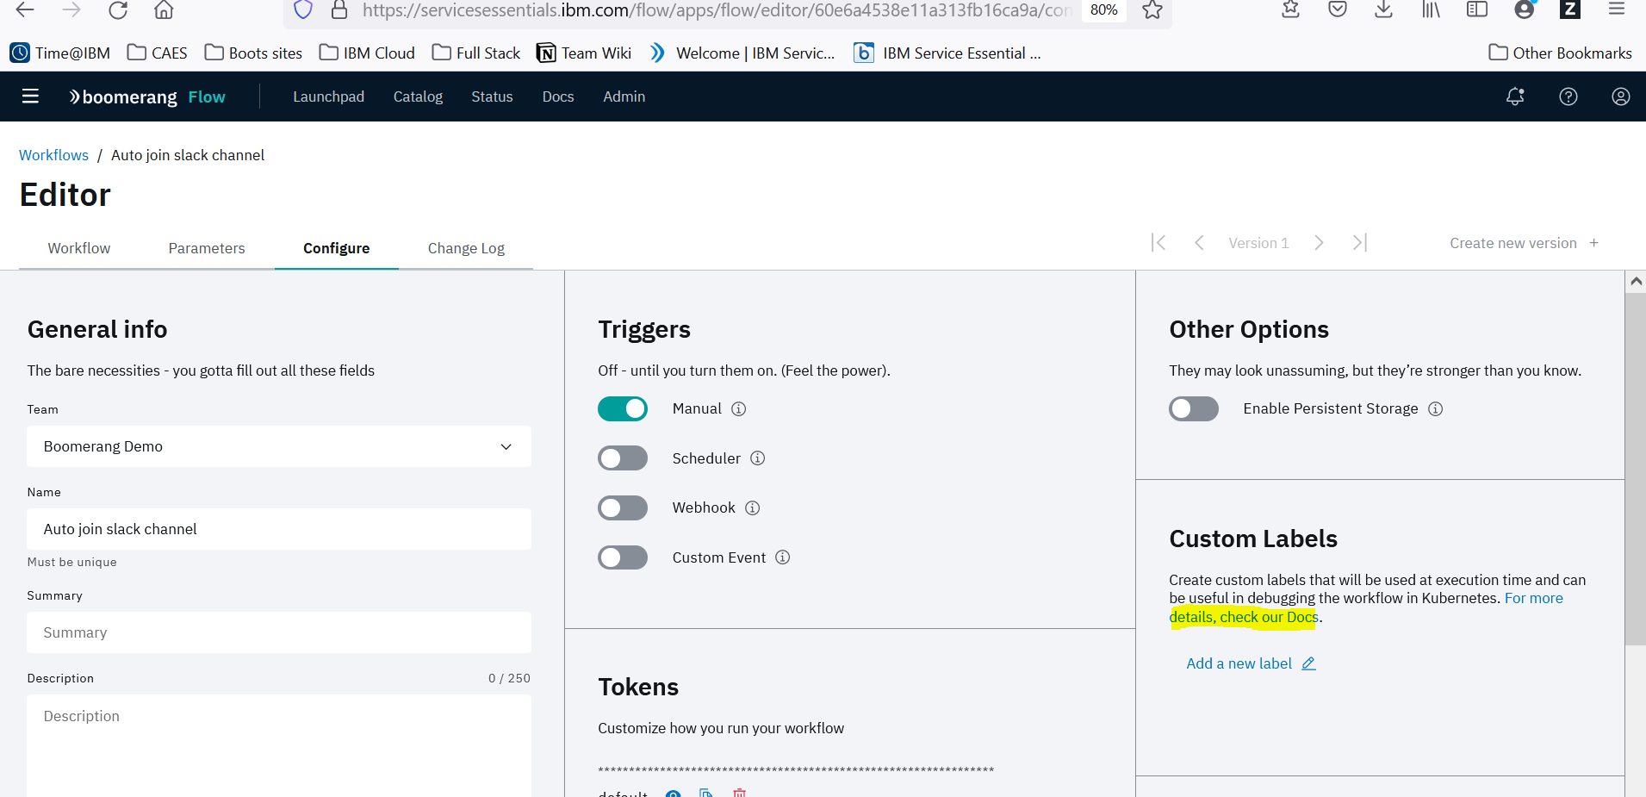Show info for the Custom Event trigger
Screen dimensions: 1646x797
tap(783, 557)
